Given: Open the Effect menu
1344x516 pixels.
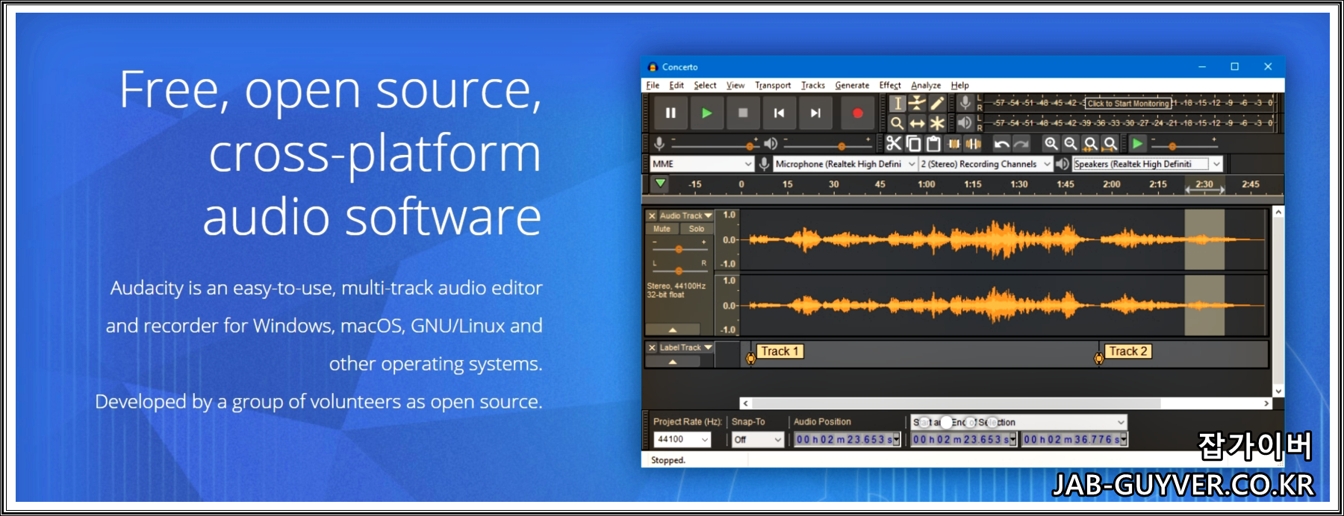Looking at the screenshot, I should point(890,86).
